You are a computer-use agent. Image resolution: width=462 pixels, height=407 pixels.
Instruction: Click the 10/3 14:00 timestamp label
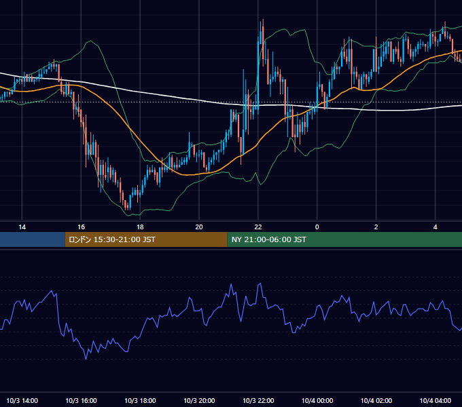[22, 400]
